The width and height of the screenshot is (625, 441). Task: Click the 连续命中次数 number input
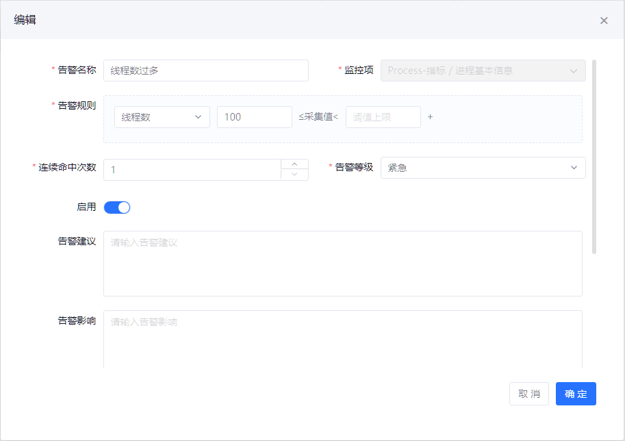(192, 170)
